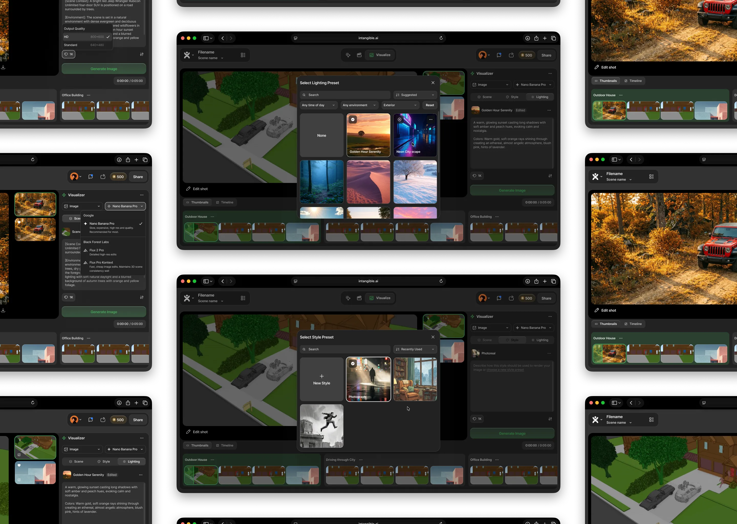Click Search field in Select Lighting Preset dialog

345,95
